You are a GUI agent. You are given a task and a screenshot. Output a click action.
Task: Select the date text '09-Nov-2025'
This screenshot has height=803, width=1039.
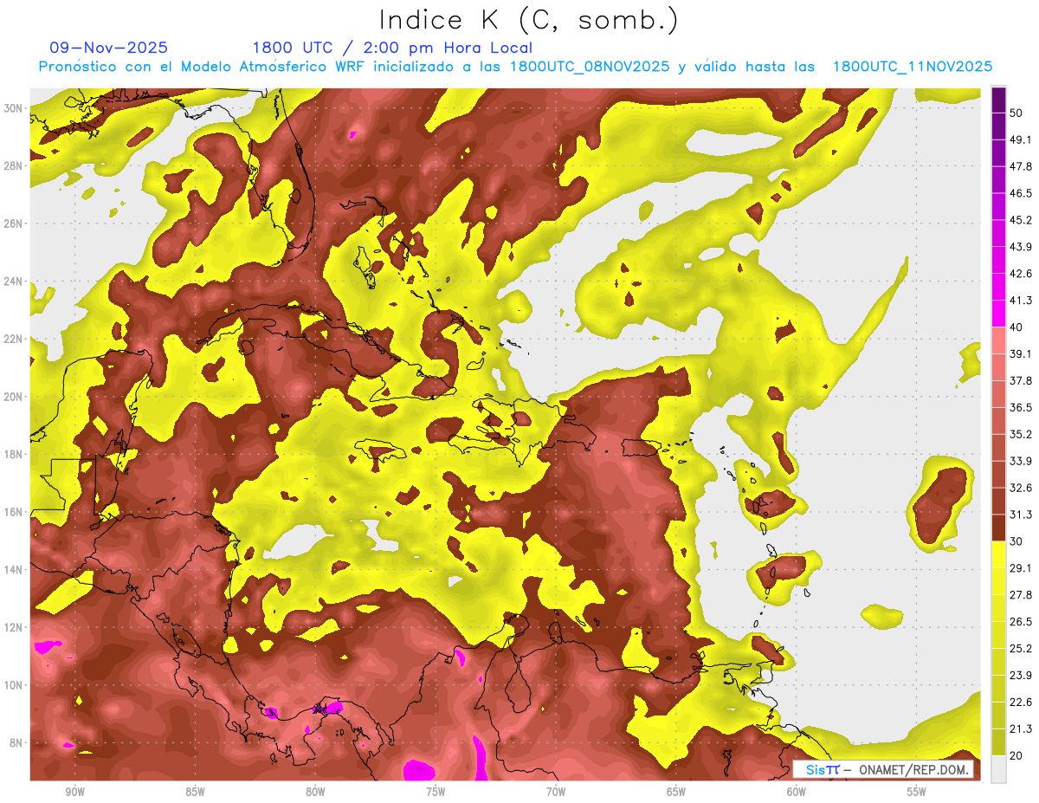pos(108,48)
